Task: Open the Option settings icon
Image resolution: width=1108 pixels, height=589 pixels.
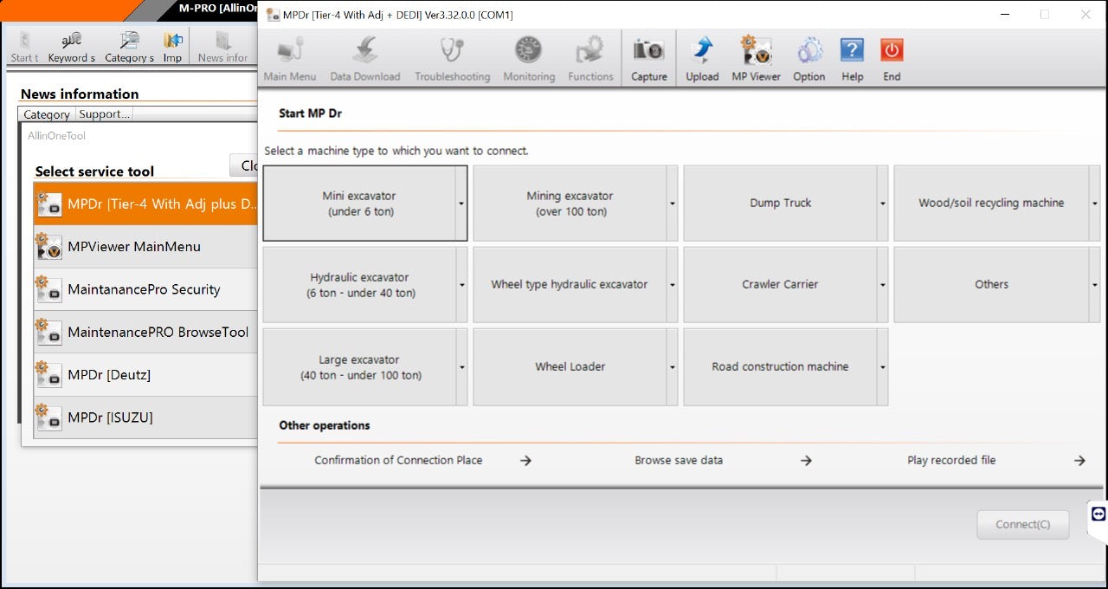Action: pos(808,56)
